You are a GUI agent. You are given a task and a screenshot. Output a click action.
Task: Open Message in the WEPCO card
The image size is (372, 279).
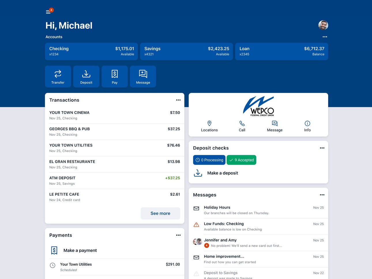click(275, 126)
